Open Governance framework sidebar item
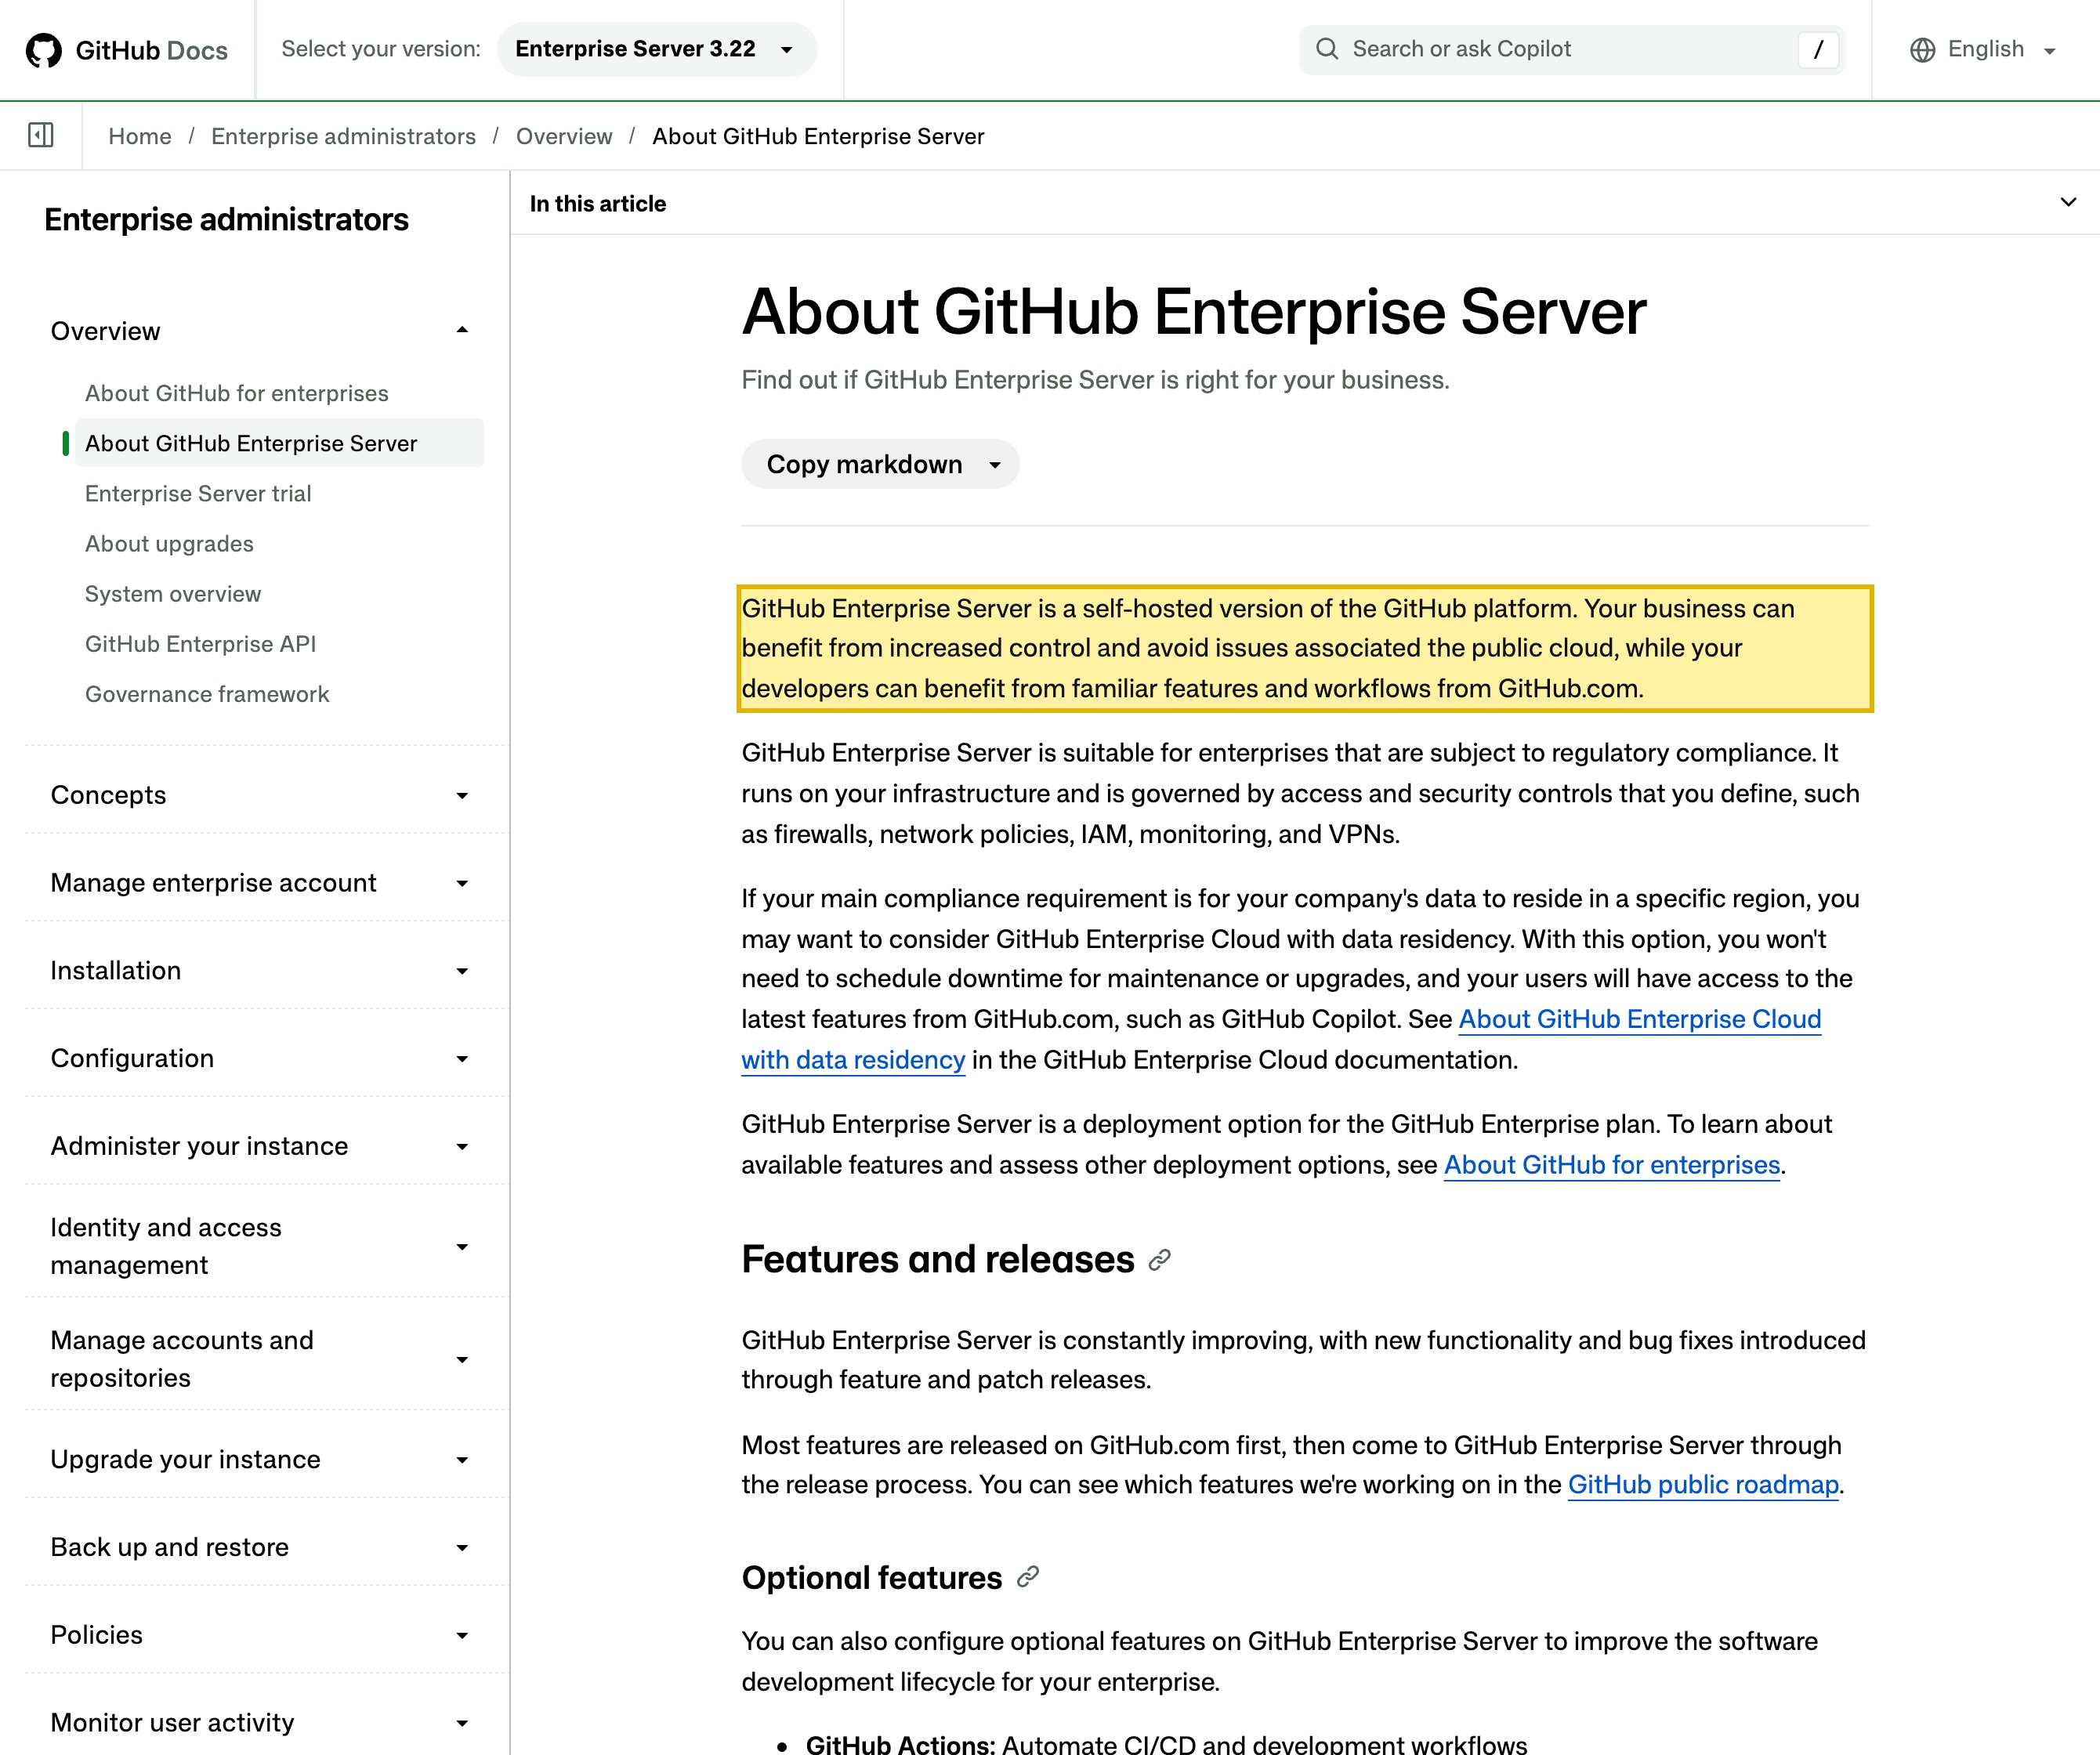 207,694
